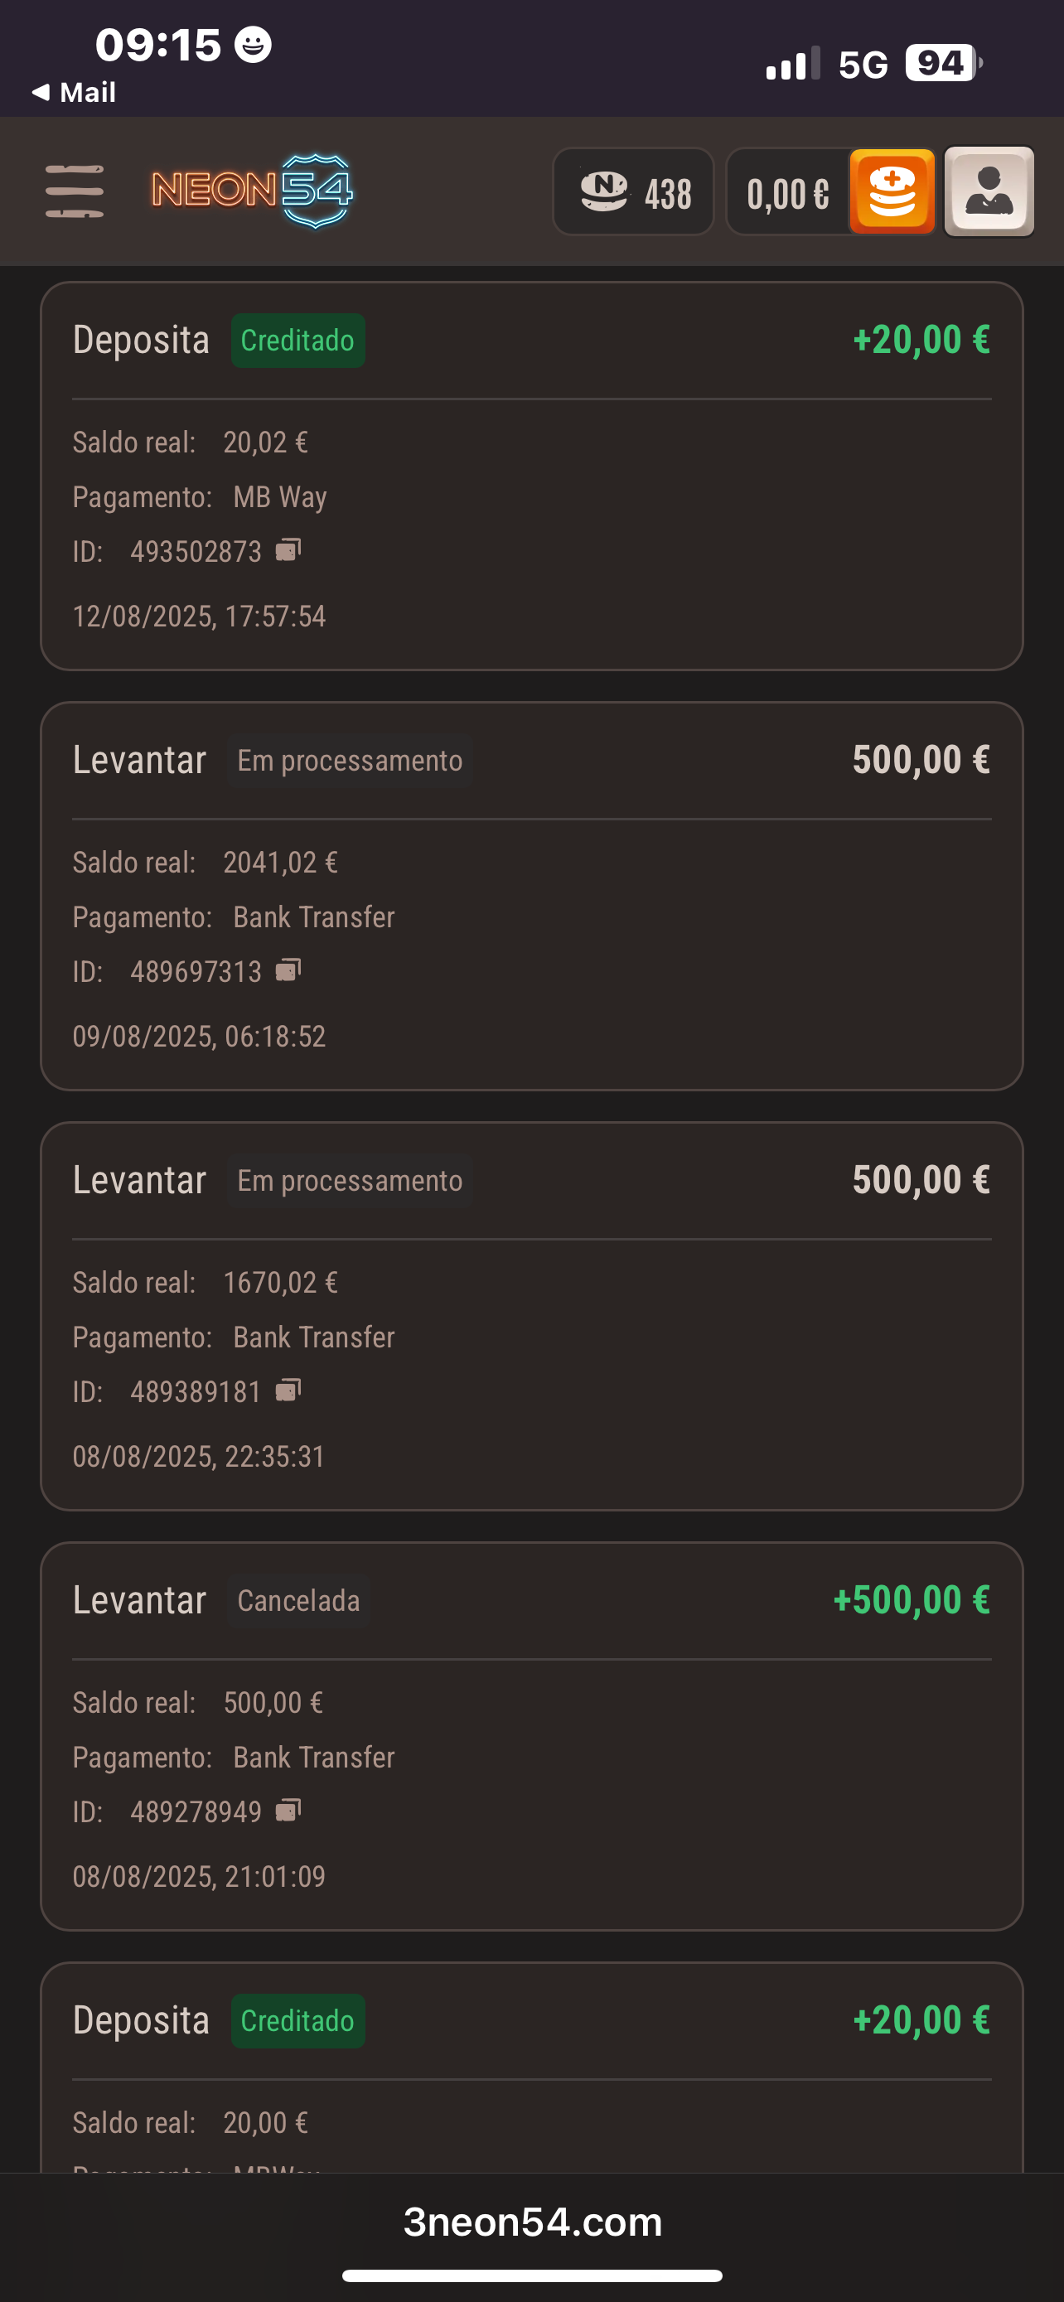
Task: Copy transaction ID 489278949
Action: click(288, 1810)
